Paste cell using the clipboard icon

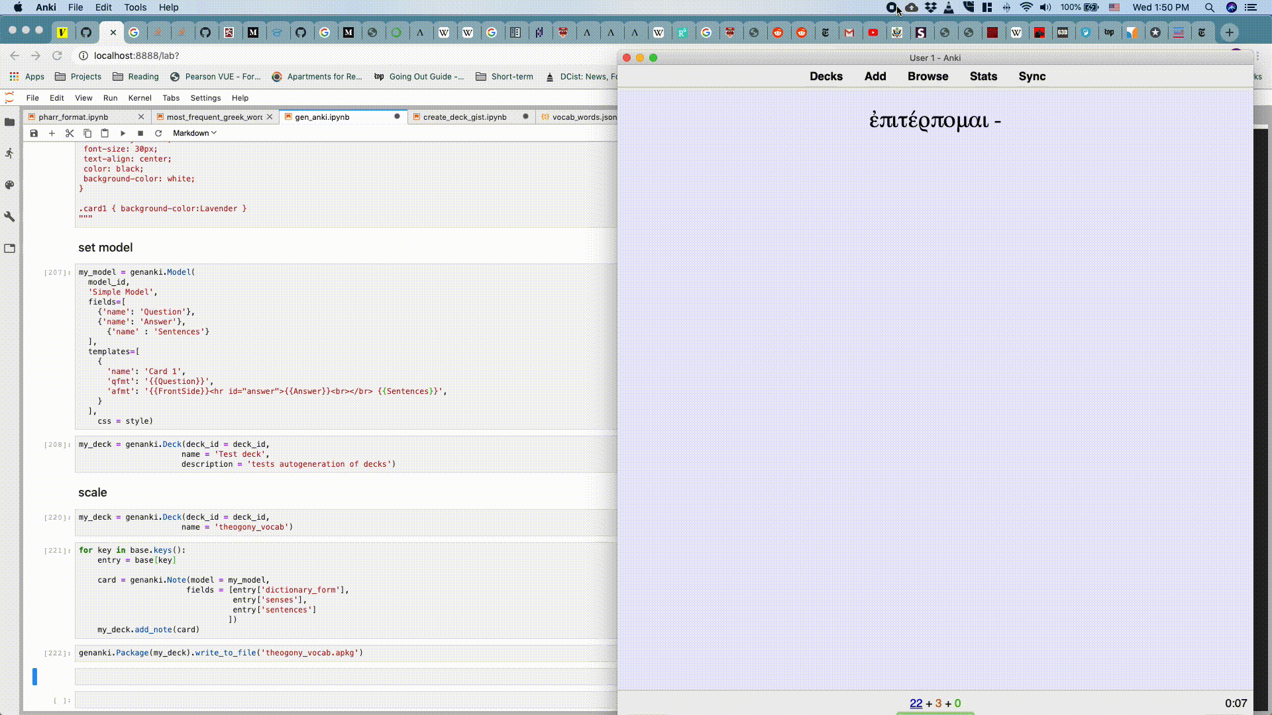coord(105,133)
